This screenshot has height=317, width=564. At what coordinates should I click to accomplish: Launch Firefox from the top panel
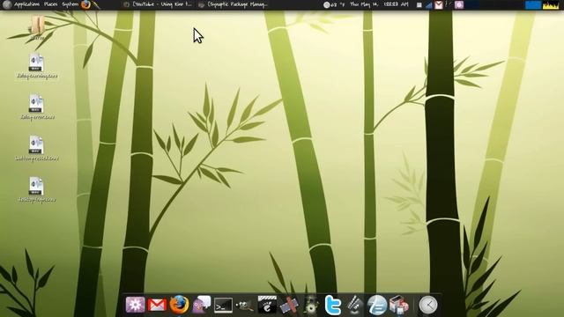[x=85, y=4]
